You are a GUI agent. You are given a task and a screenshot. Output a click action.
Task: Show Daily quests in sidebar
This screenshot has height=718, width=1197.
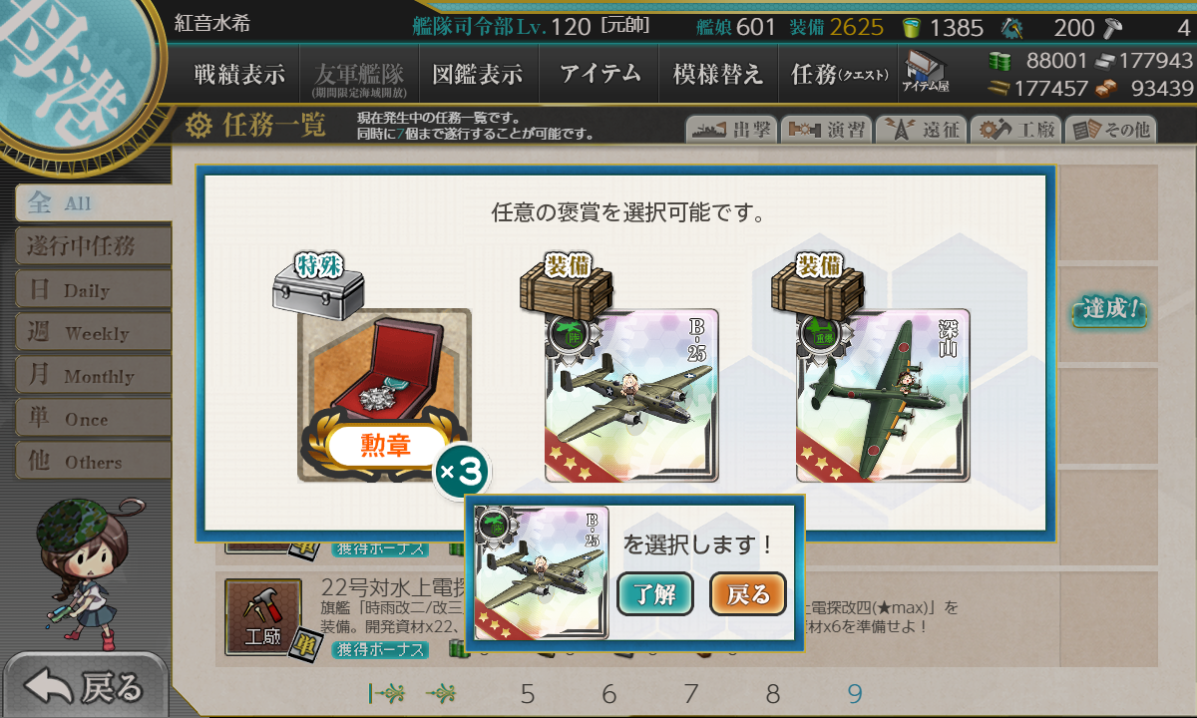(93, 289)
